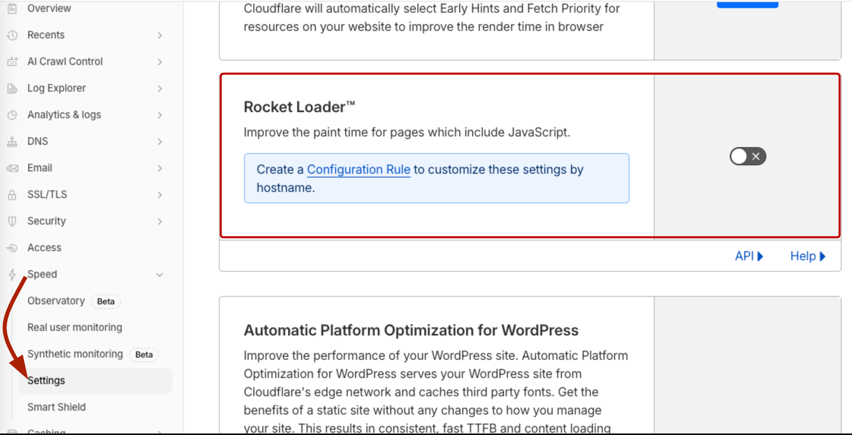Expand the Log Explorer chevron
The image size is (852, 435).
point(160,89)
